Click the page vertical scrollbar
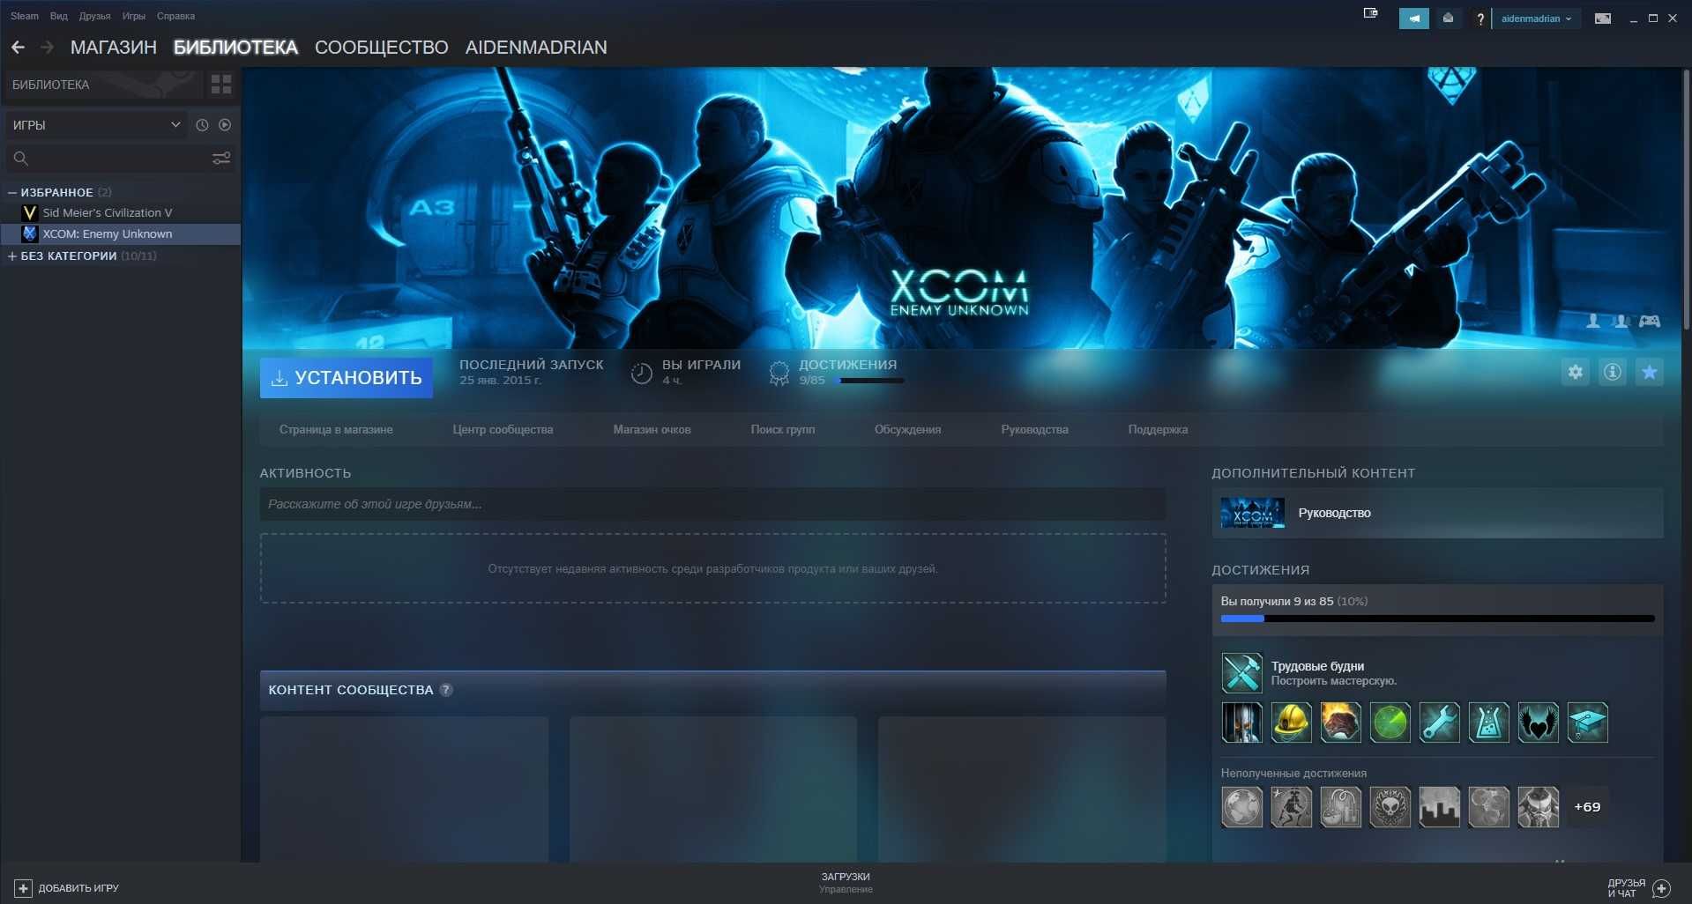1692x904 pixels. (x=1686, y=199)
